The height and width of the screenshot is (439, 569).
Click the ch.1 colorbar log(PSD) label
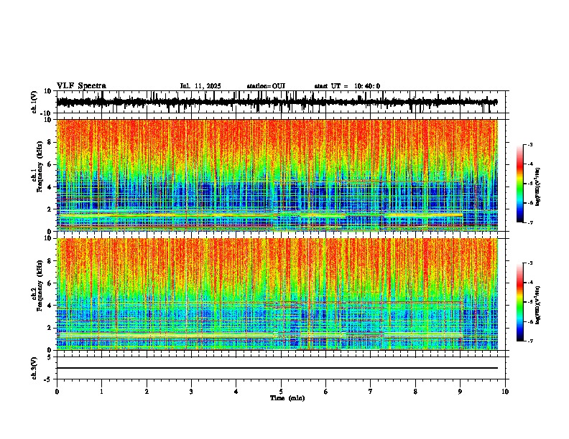[537, 187]
